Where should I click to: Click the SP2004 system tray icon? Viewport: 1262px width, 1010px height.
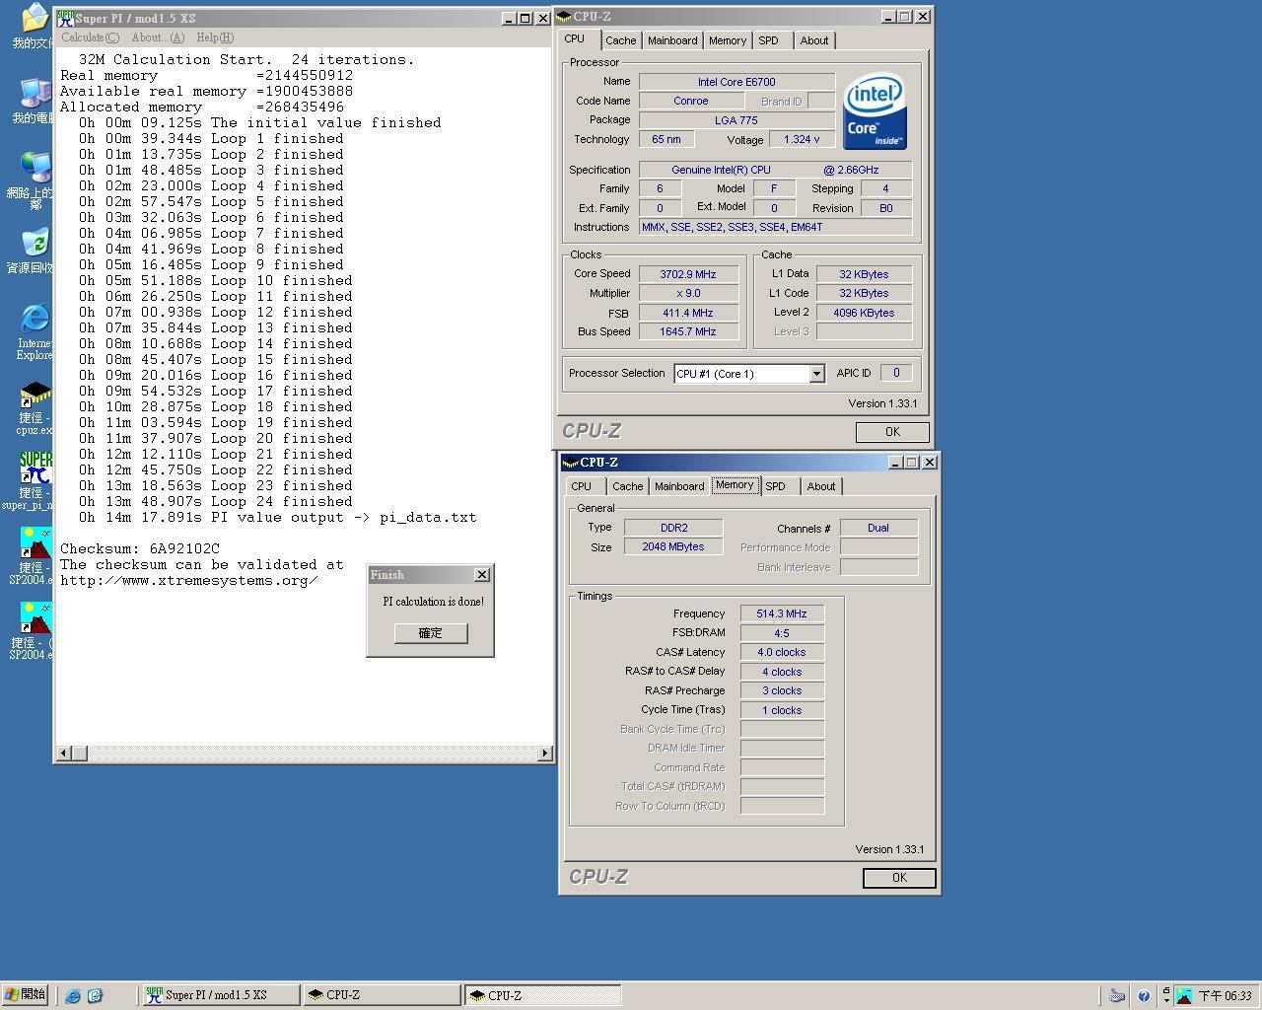(1184, 996)
